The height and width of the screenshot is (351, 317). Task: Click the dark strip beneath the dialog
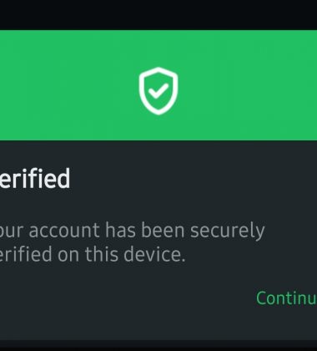pos(158,345)
